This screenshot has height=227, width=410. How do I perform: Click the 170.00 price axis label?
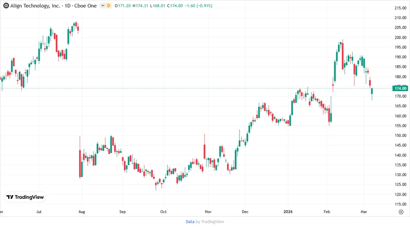pos(400,96)
